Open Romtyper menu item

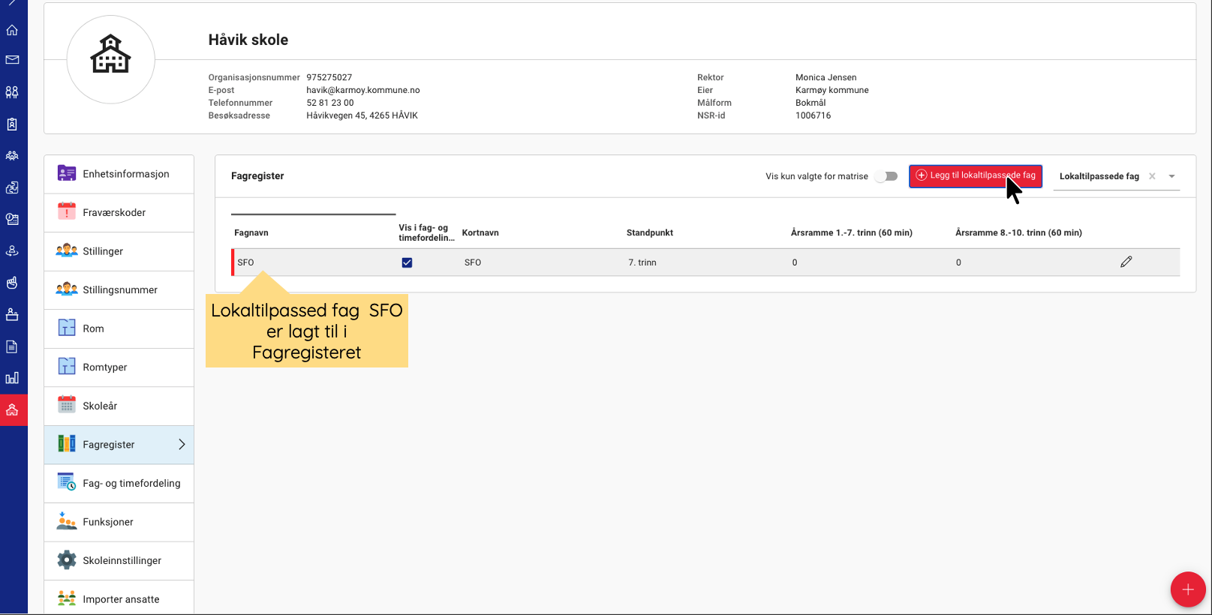pos(119,367)
